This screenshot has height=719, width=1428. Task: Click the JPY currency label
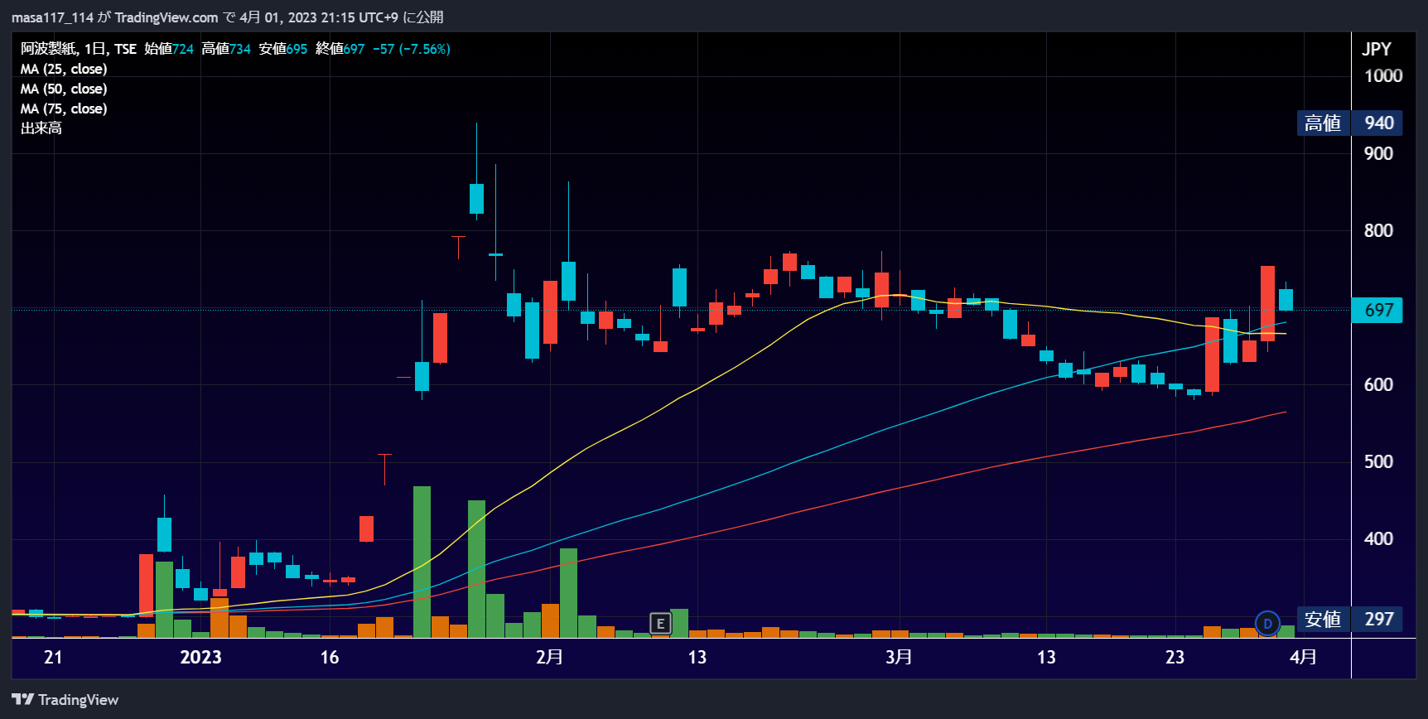[x=1377, y=49]
